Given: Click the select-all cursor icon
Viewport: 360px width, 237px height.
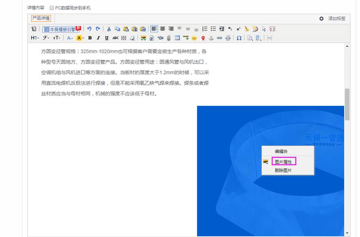Looking at the screenshot, I should click(264, 29).
